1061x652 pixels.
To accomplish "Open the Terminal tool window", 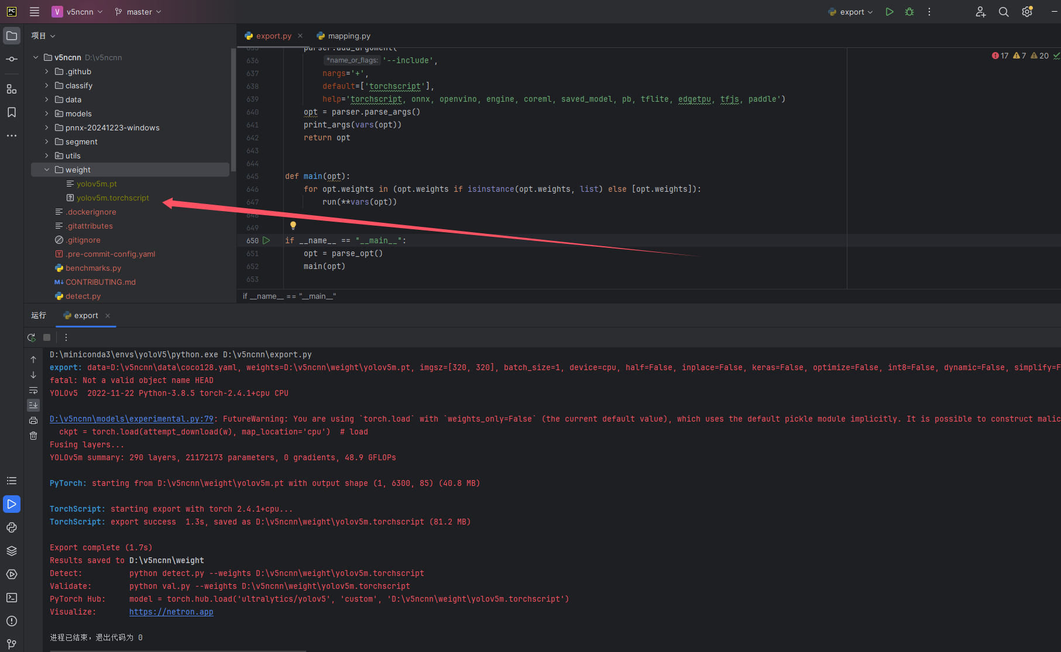I will pyautogui.click(x=12, y=597).
